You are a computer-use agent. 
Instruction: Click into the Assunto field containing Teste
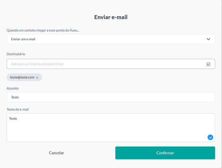coord(111,97)
